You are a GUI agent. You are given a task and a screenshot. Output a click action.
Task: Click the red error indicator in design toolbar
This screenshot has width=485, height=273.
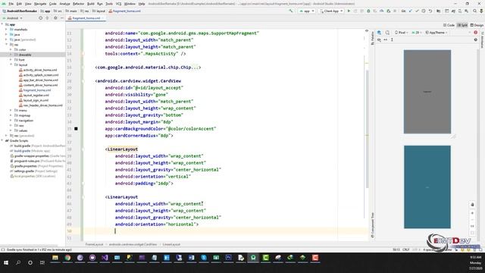[x=476, y=33]
